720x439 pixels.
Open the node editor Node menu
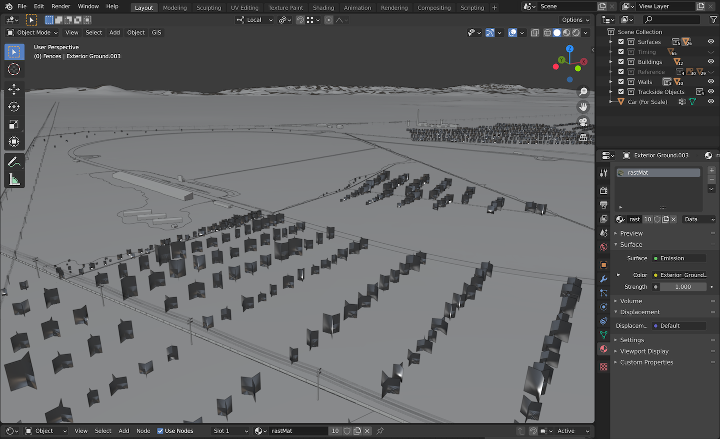[x=143, y=431]
